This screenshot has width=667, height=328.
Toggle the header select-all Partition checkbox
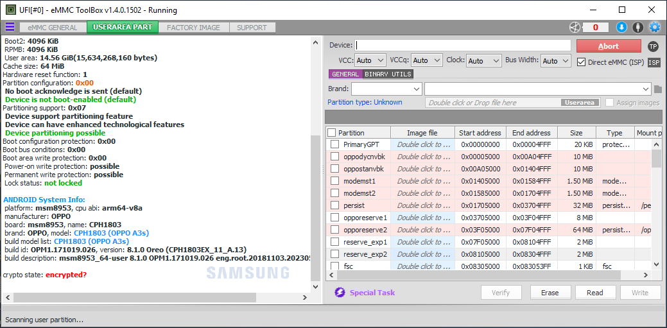[x=332, y=133]
